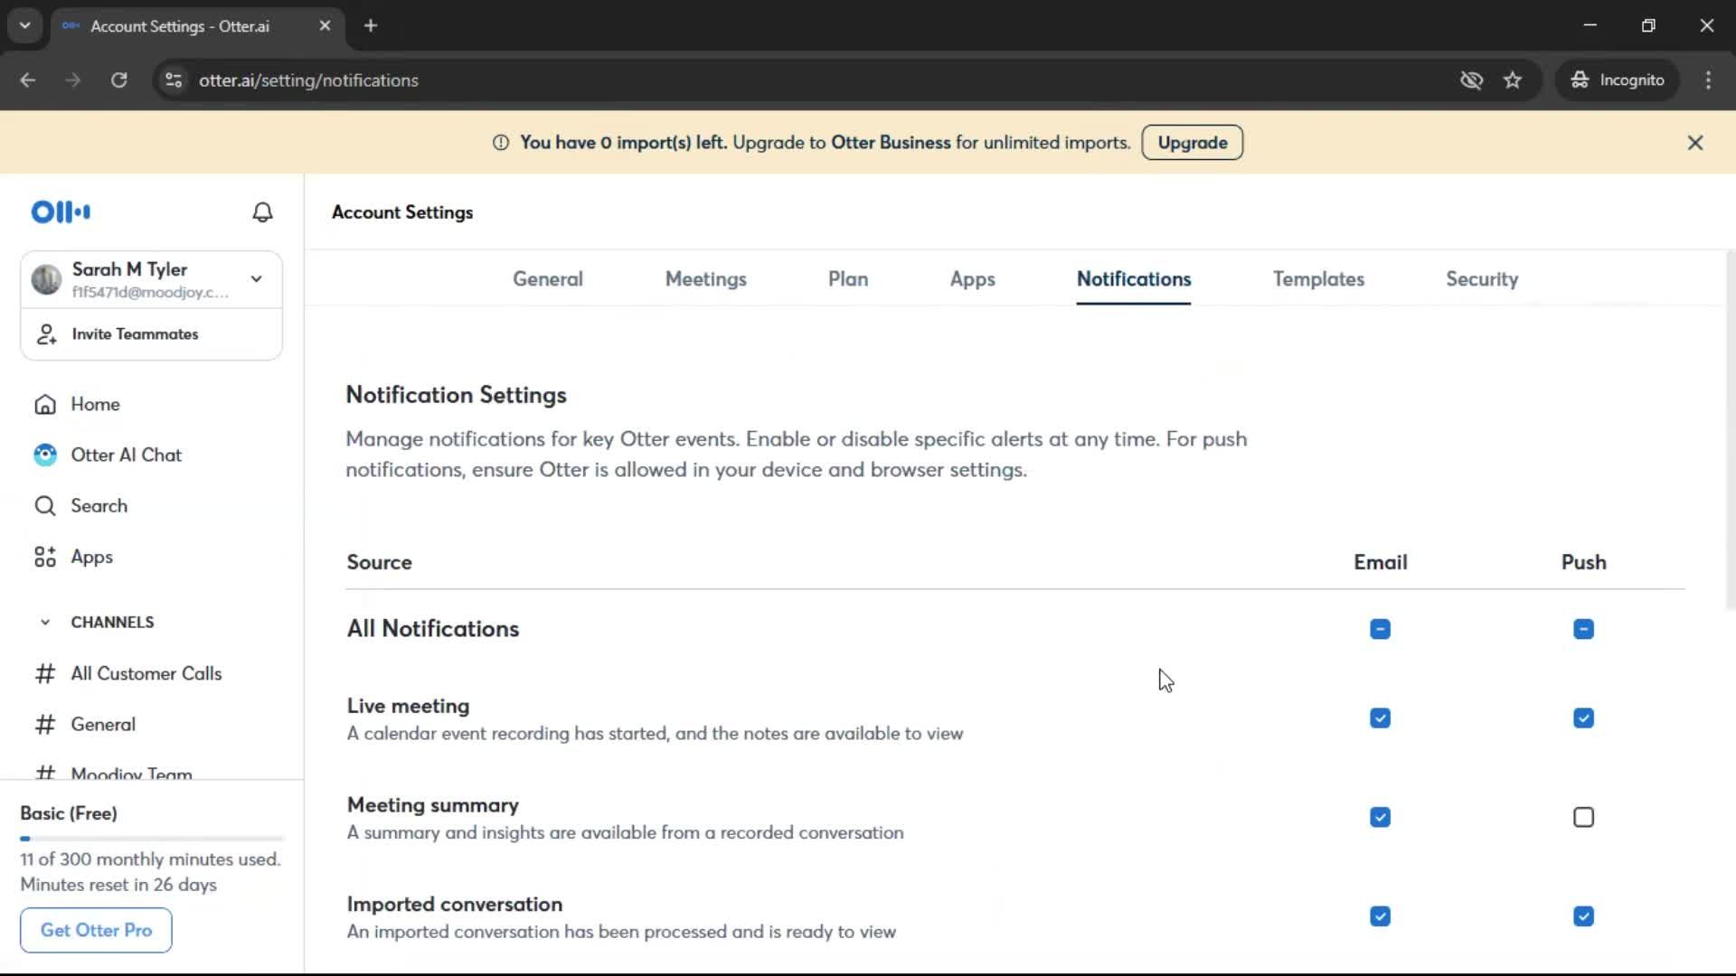Uncheck Imported conversation Push checkbox
Image resolution: width=1736 pixels, height=976 pixels.
click(x=1583, y=916)
